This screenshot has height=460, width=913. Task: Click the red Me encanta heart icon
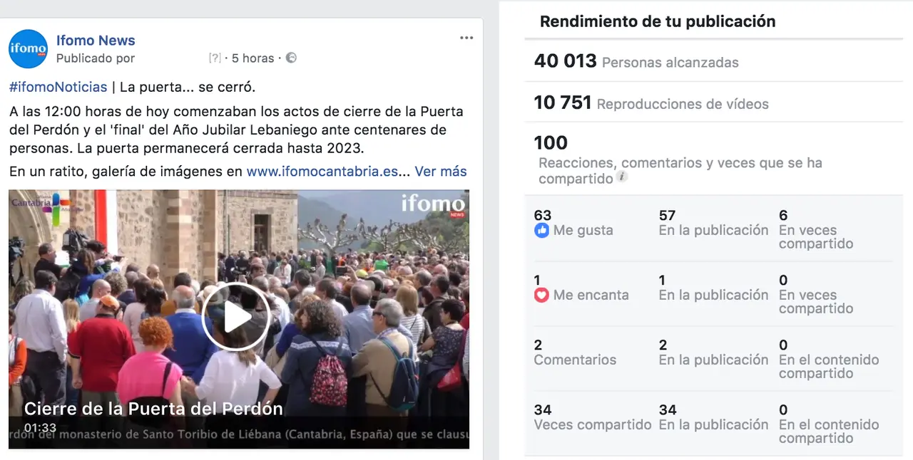click(x=541, y=296)
